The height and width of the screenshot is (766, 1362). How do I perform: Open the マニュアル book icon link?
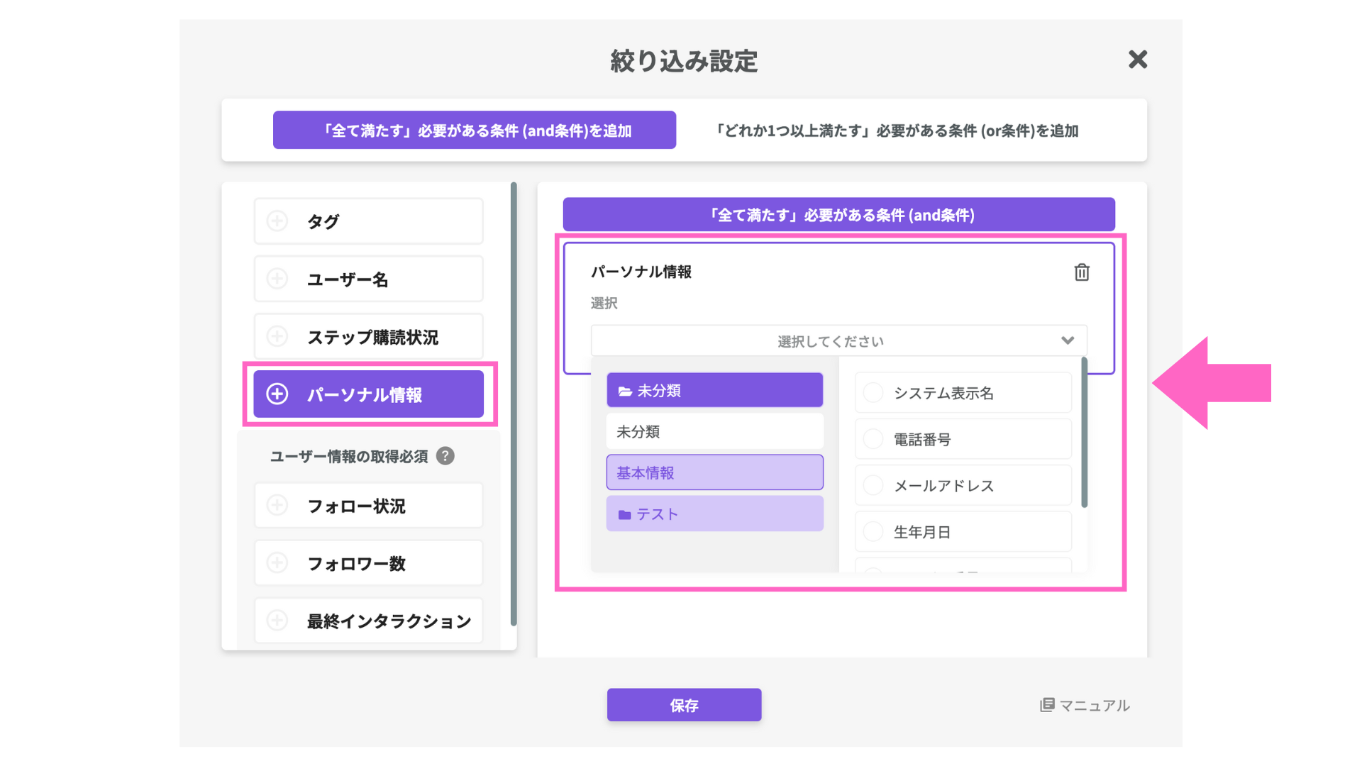(x=1047, y=705)
